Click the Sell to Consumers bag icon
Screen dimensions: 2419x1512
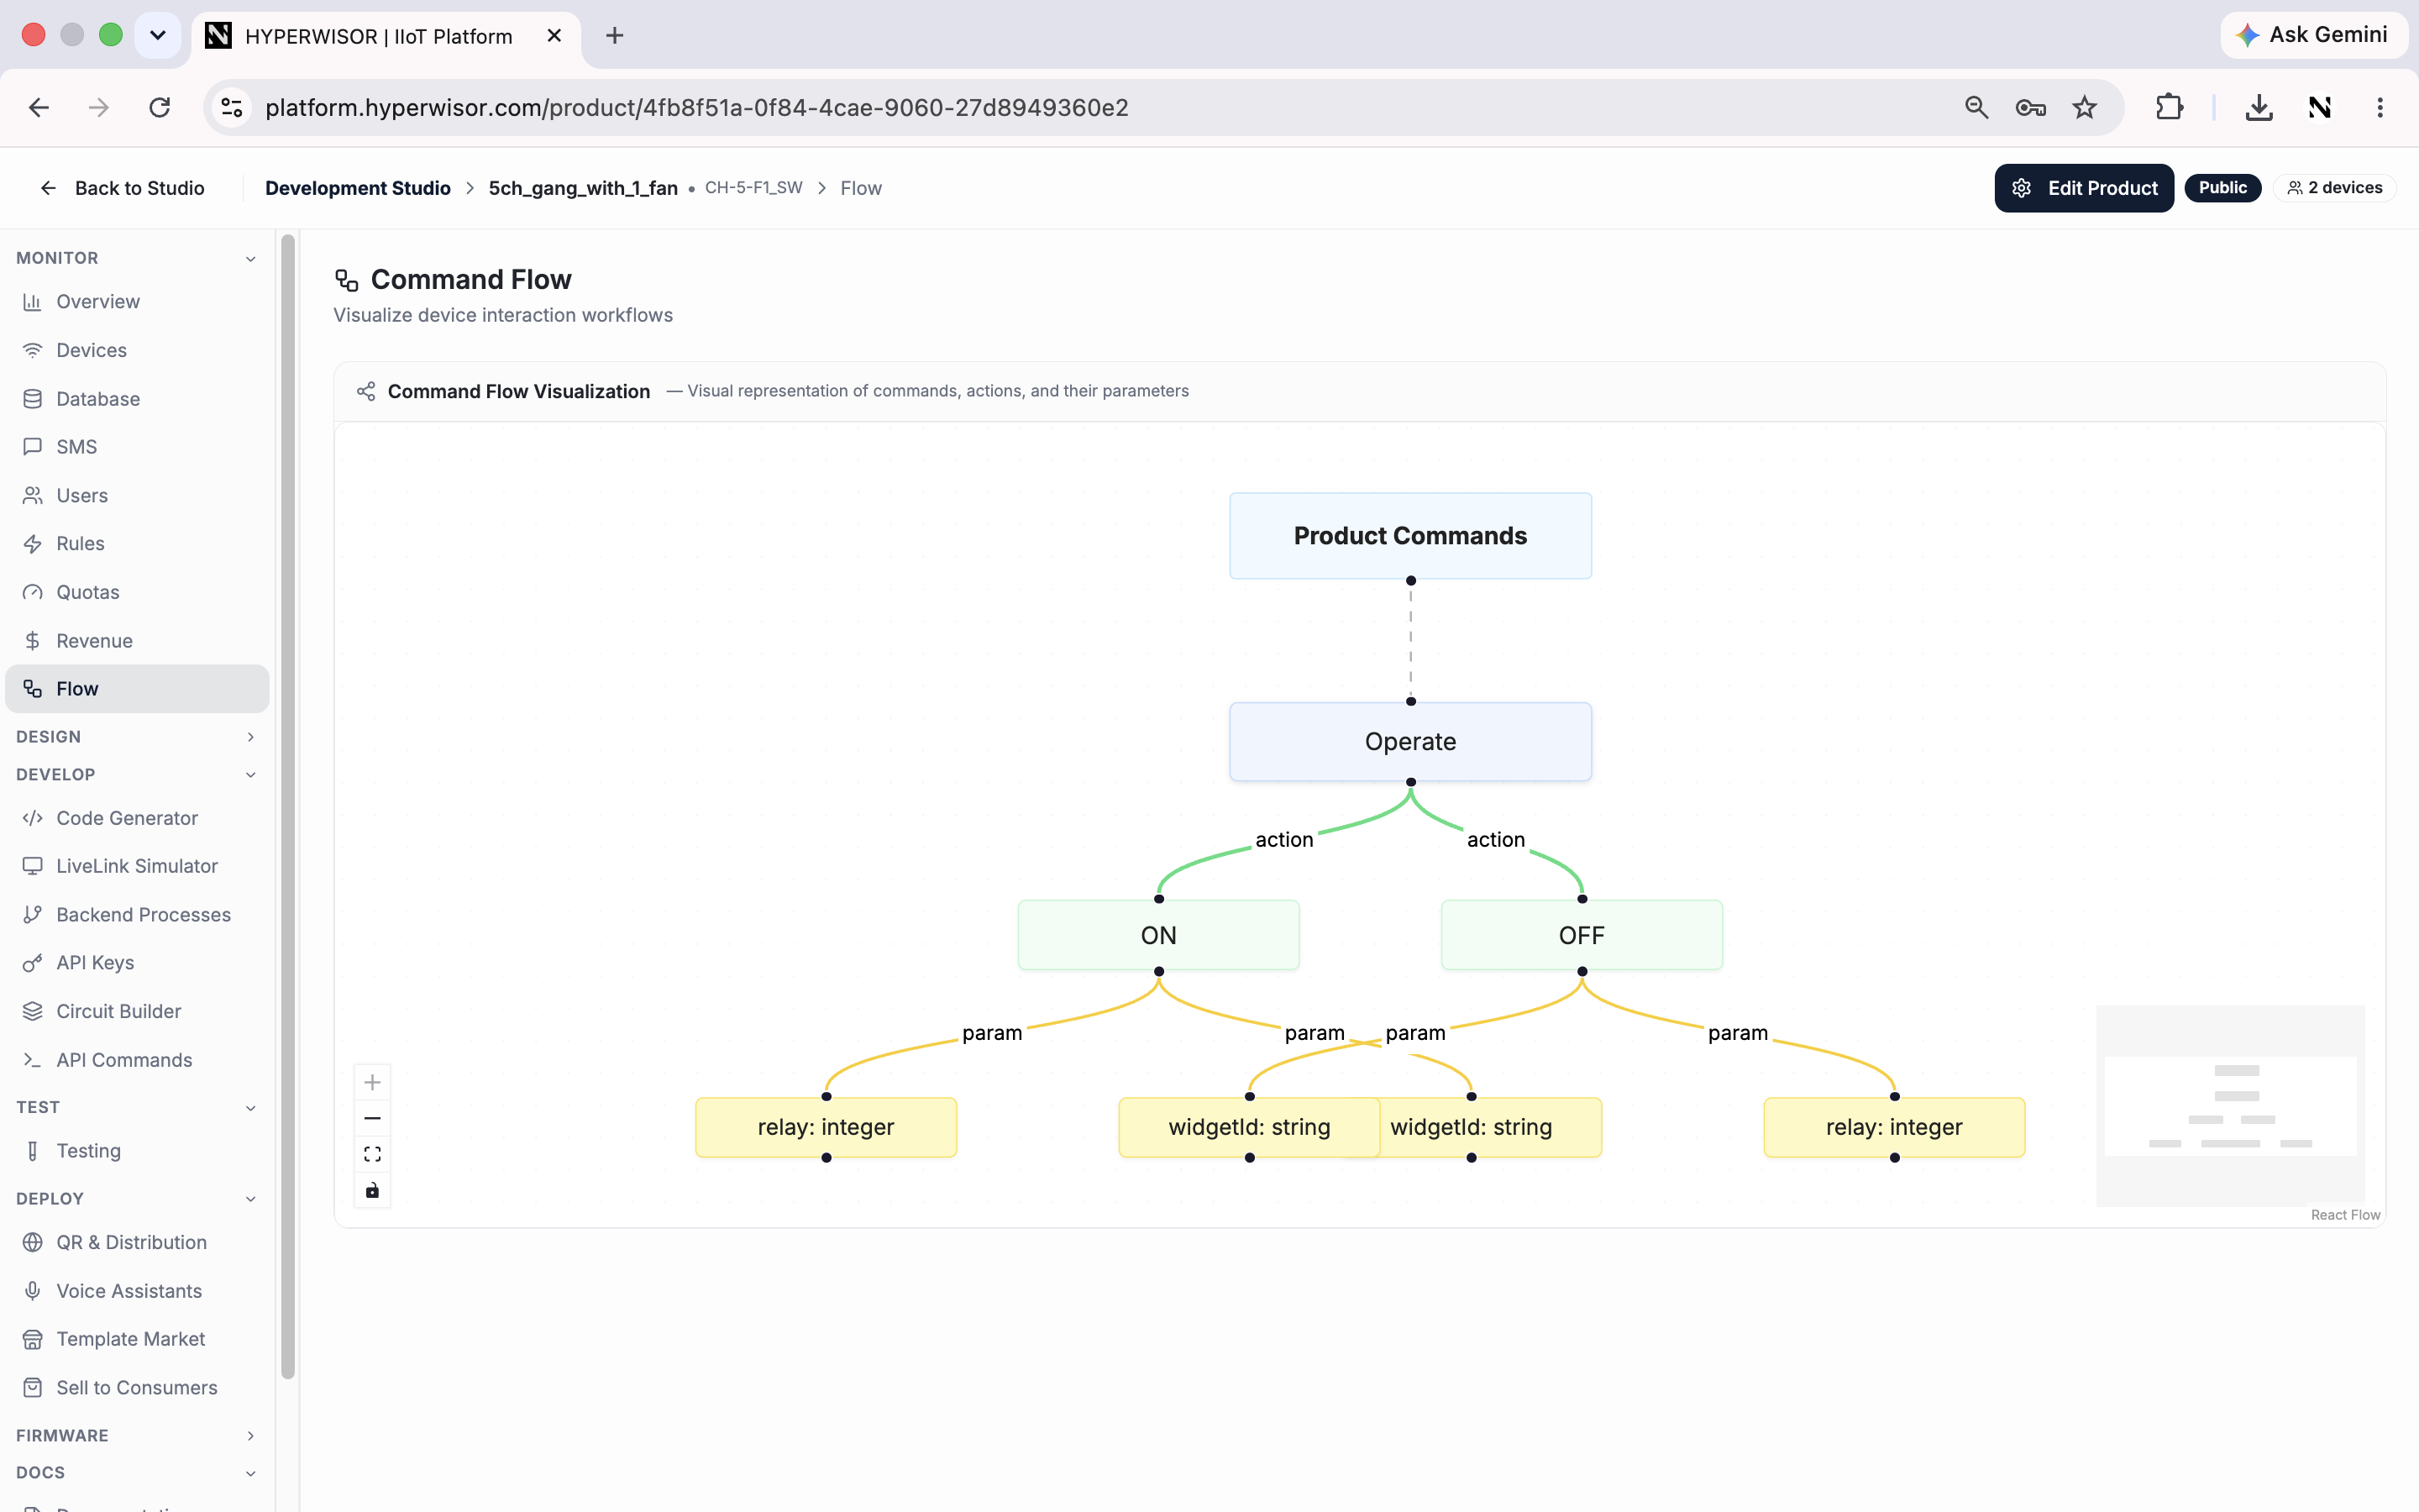coord(33,1388)
